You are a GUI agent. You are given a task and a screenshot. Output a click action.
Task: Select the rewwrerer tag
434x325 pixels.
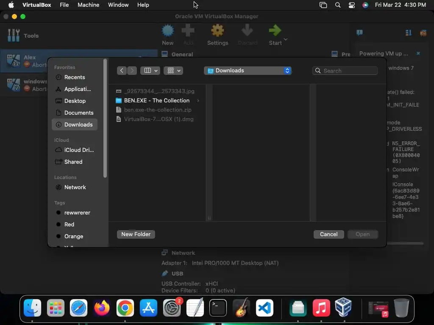click(75, 213)
